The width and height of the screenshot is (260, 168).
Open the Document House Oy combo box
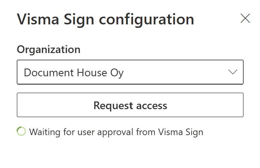tap(130, 72)
